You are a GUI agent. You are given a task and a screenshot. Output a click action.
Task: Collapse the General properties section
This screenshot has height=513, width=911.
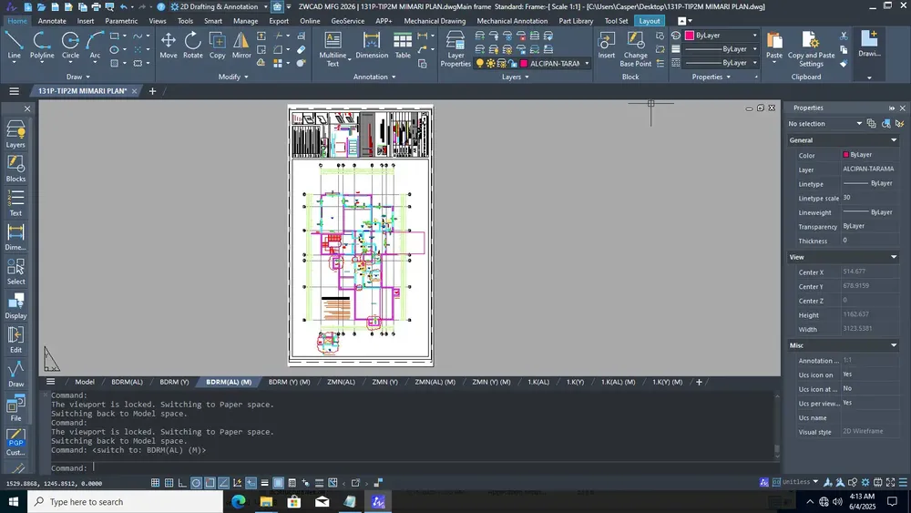click(894, 140)
